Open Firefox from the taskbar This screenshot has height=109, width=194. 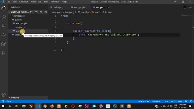click(52, 106)
